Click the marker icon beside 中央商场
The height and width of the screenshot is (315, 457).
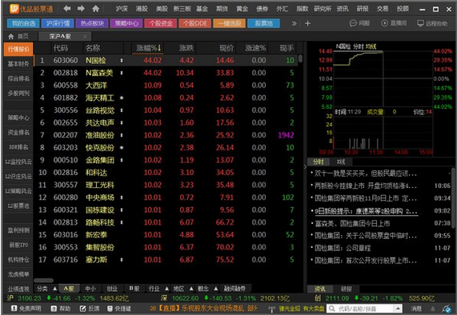tap(122, 197)
